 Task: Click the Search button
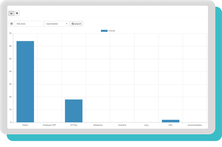(76, 24)
